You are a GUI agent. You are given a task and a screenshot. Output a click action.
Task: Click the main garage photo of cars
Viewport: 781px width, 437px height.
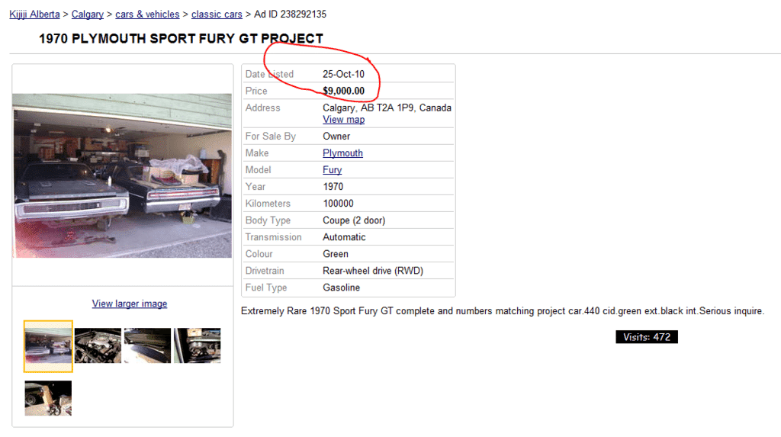122,175
